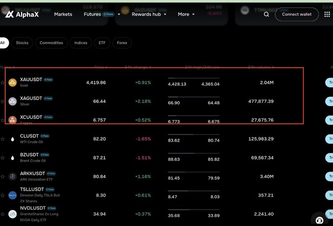Image resolution: width=333 pixels, height=226 pixels.
Task: Select the Stocks category filter
Action: point(22,43)
